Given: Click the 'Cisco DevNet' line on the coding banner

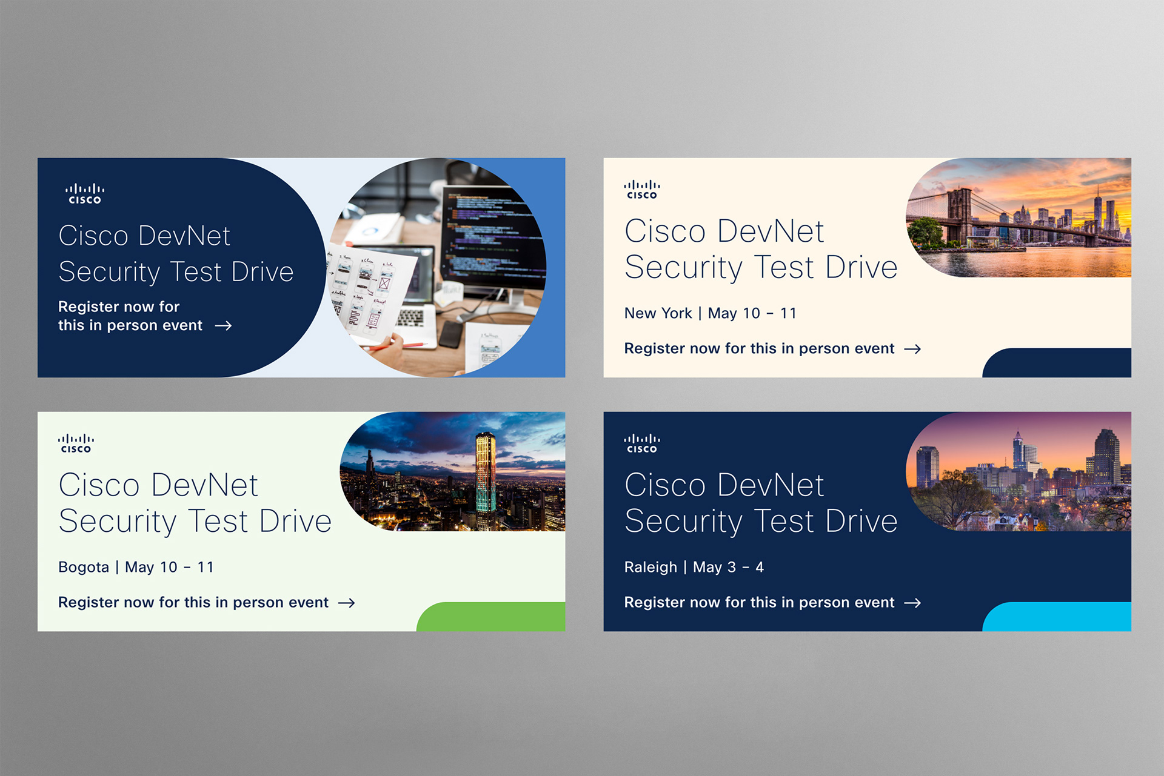Looking at the screenshot, I should (x=144, y=236).
